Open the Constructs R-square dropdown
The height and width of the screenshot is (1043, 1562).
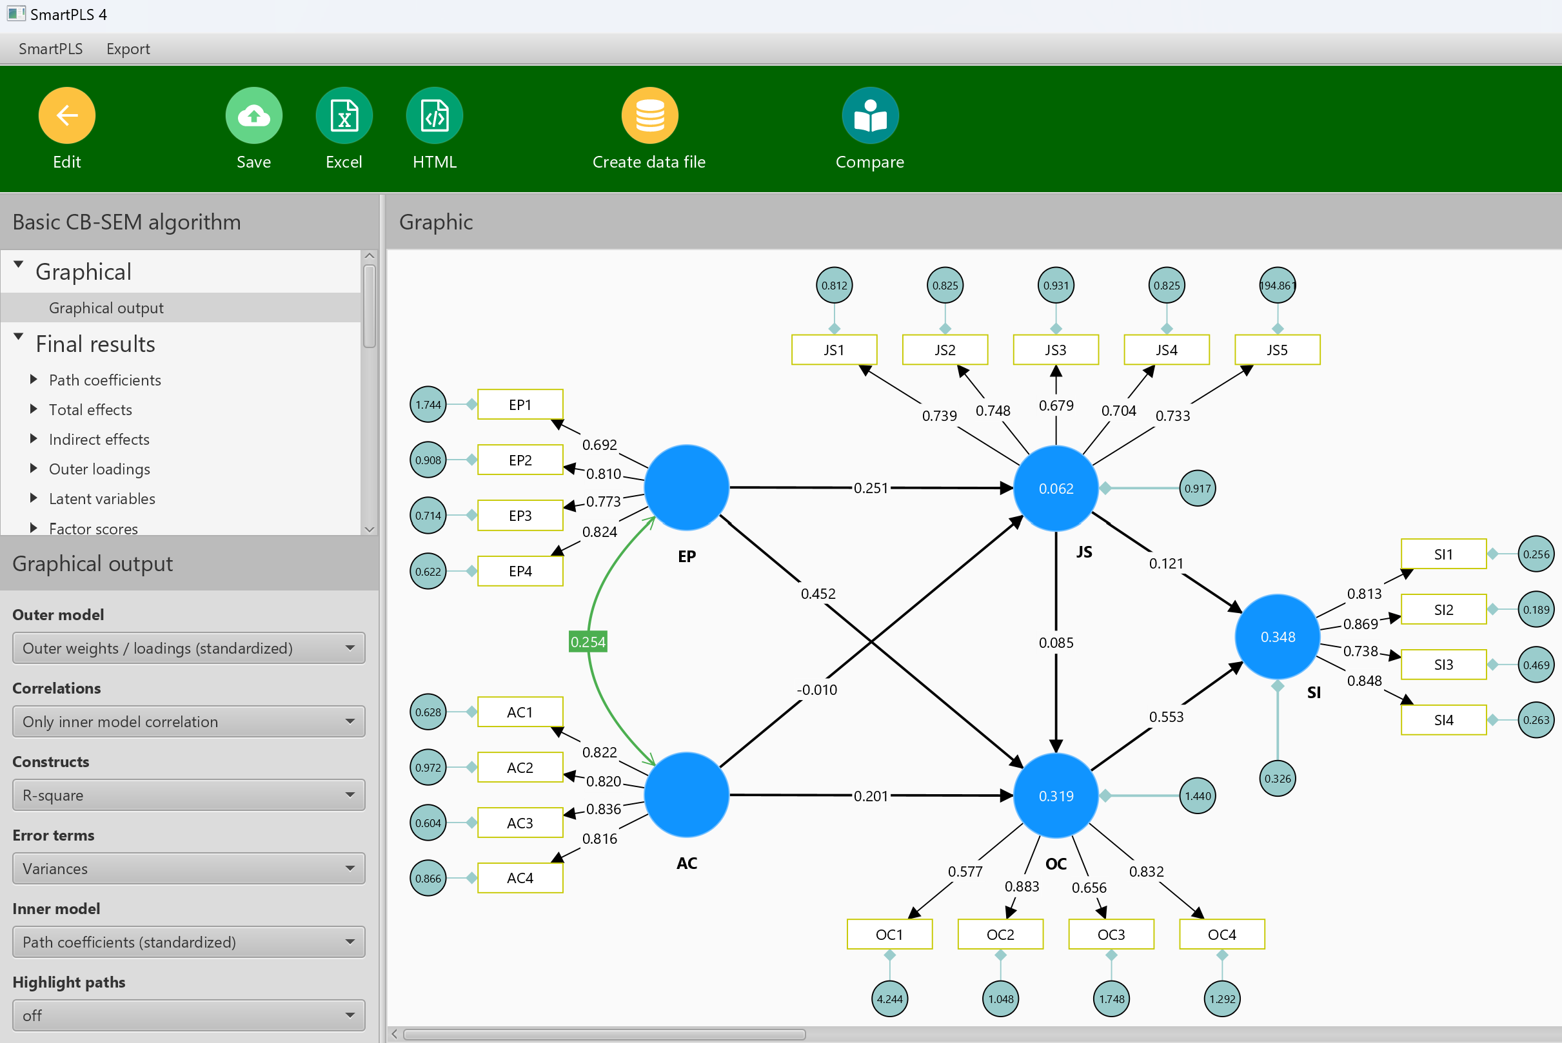tap(189, 795)
